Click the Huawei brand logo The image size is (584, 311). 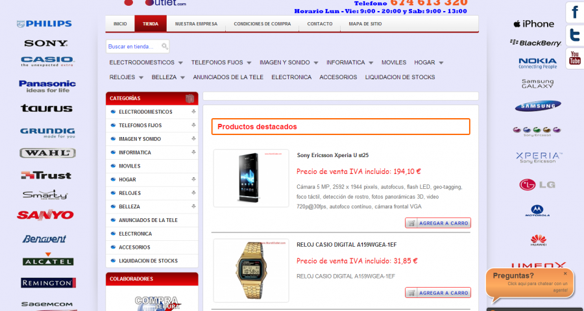coord(538,241)
